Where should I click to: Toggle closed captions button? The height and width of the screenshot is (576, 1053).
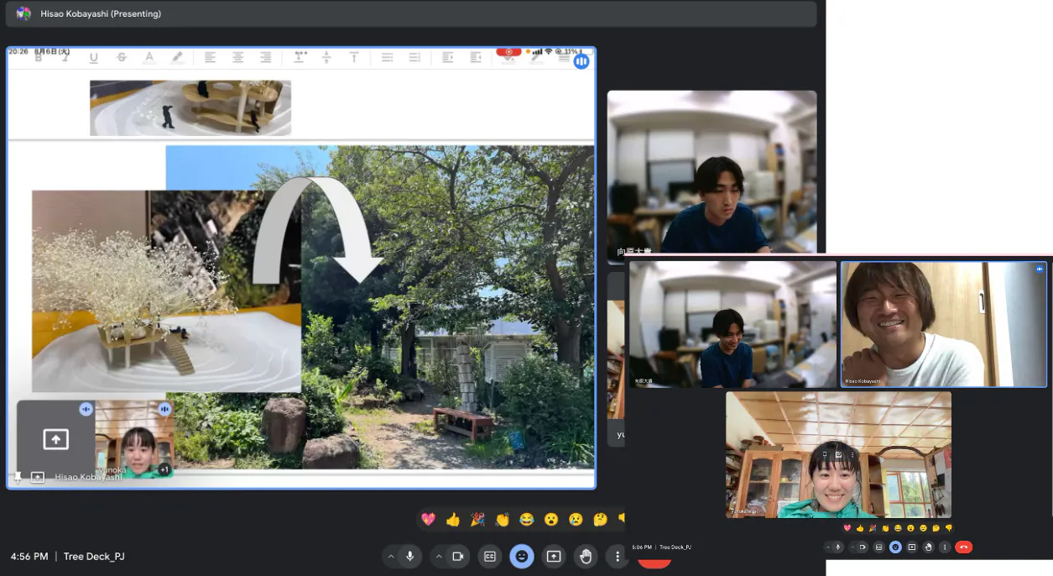[x=489, y=556]
